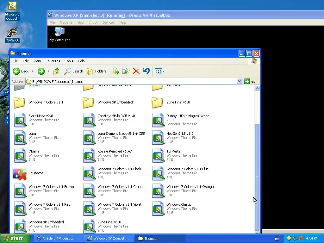Click the Back arrow in Themes window
The image size is (324, 243).
[x=16, y=71]
